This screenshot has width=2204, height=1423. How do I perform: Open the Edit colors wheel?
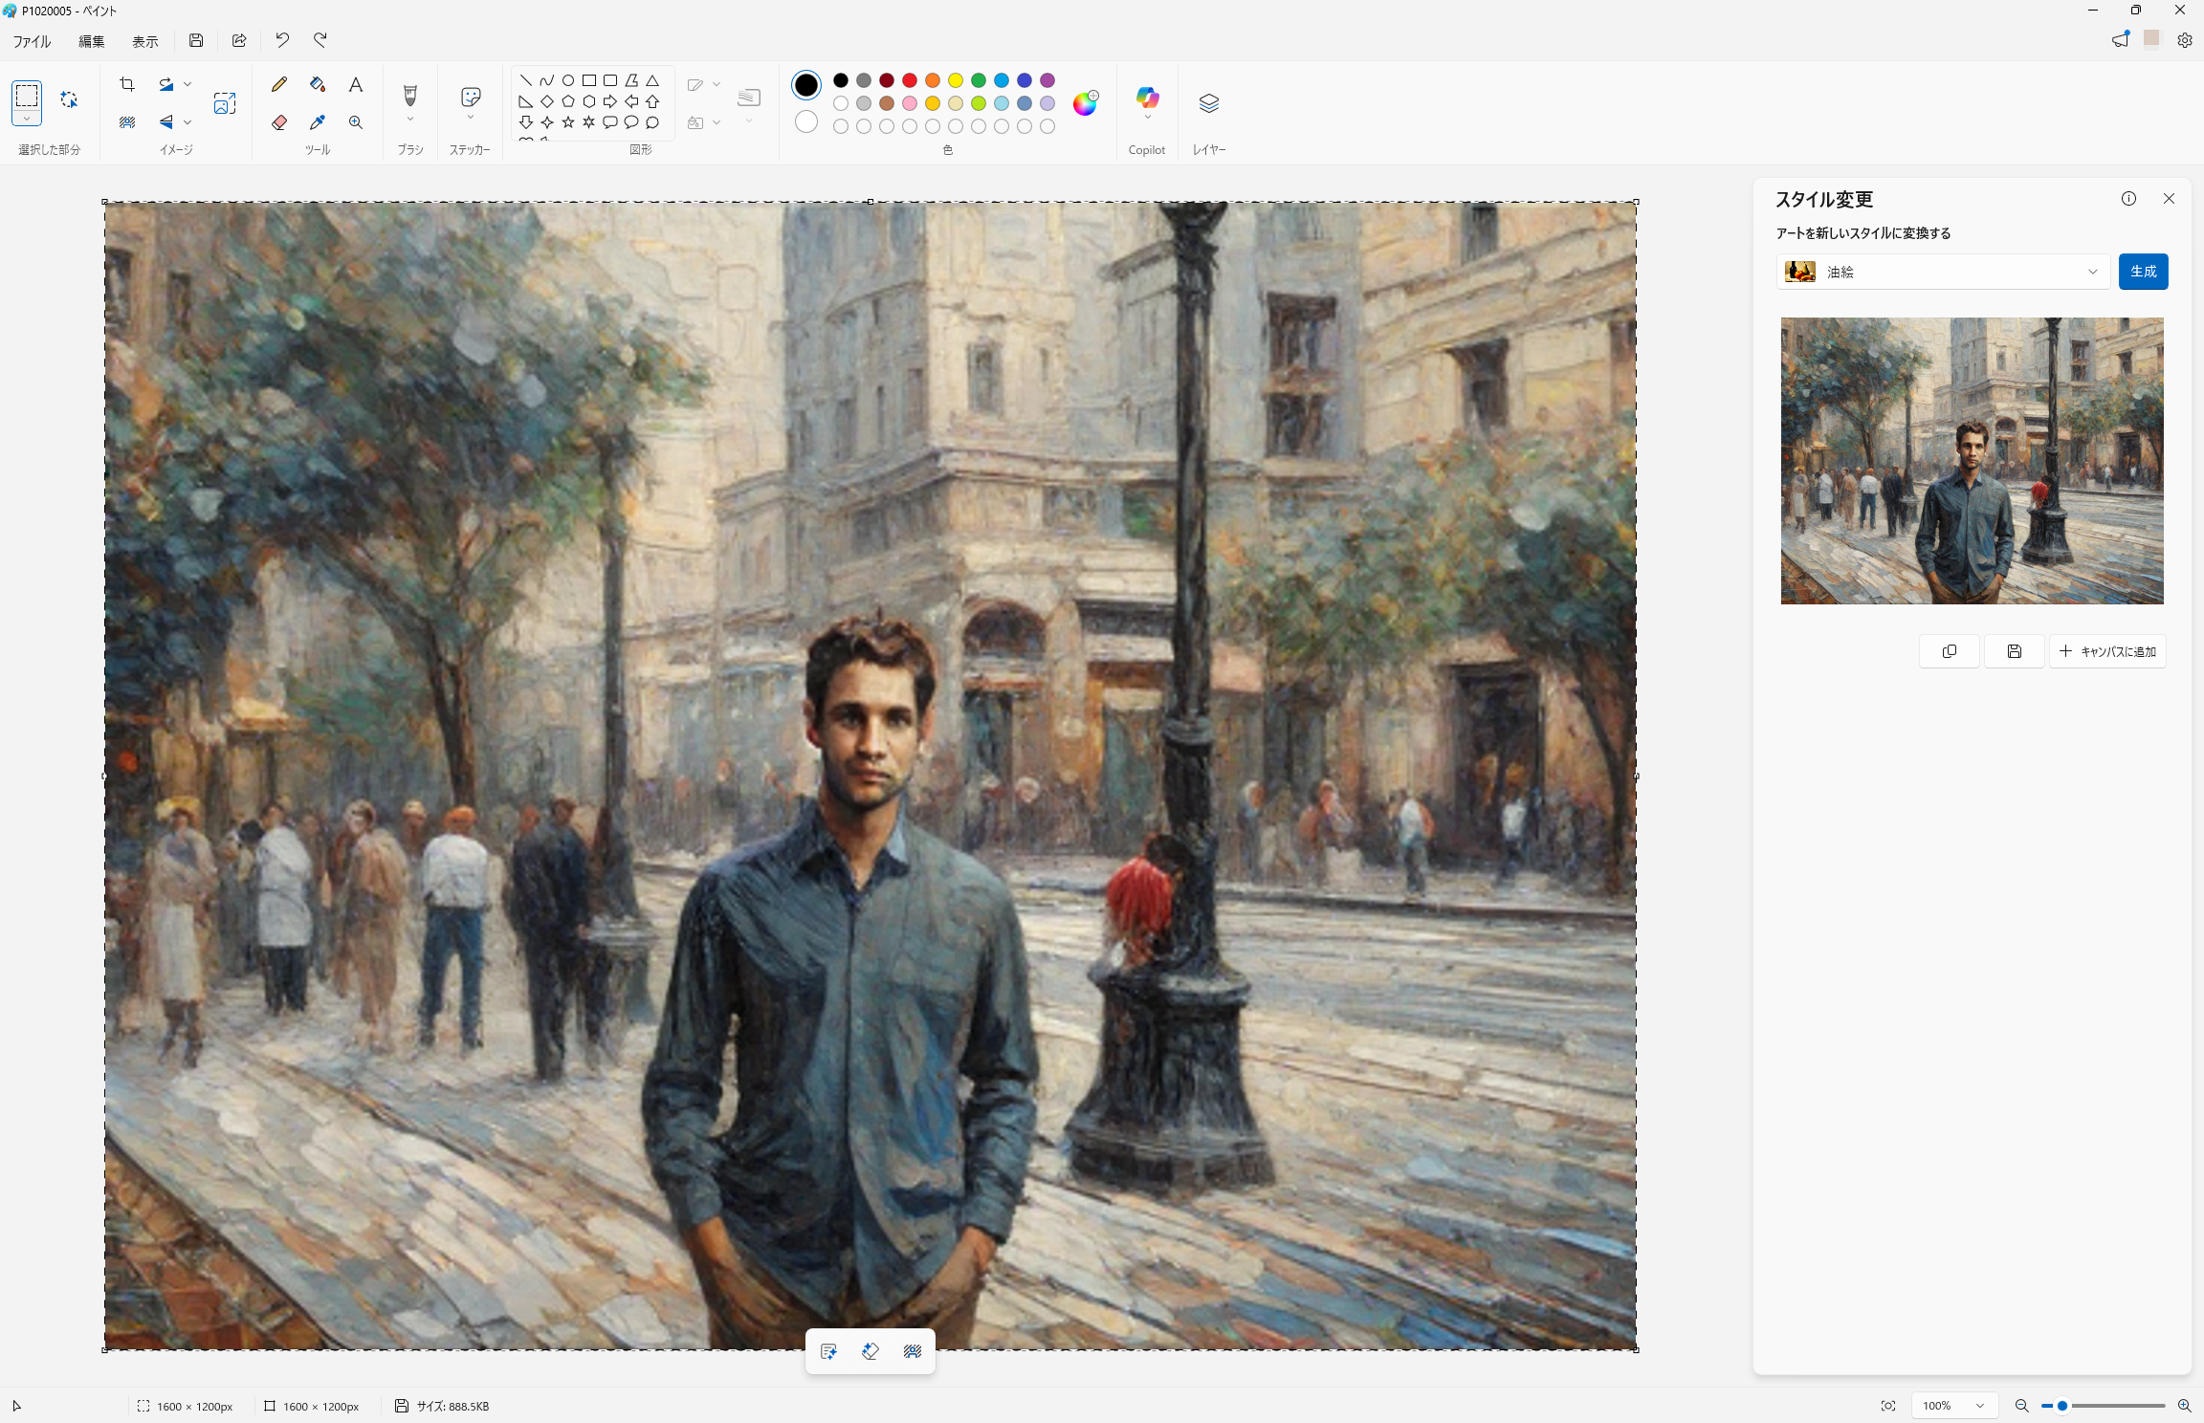click(x=1085, y=103)
